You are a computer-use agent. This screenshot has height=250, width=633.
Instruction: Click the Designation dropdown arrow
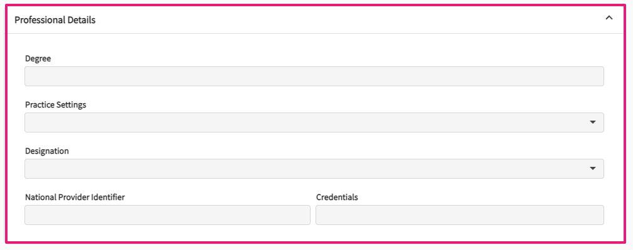(592, 169)
